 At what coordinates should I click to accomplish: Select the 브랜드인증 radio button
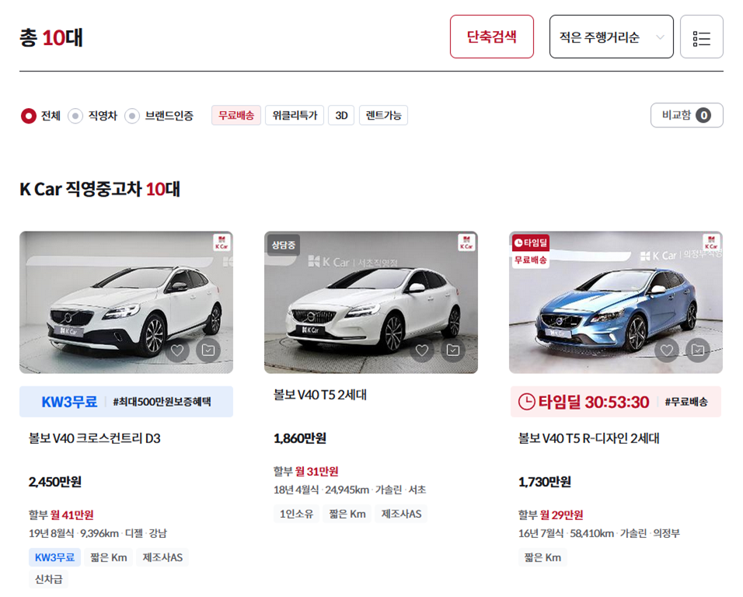[132, 116]
